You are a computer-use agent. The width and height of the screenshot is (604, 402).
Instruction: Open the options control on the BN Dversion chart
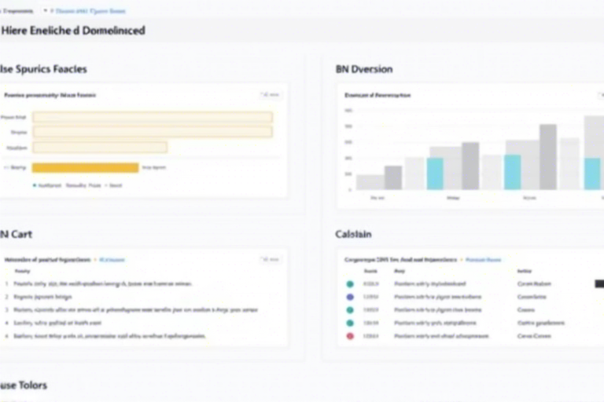pos(598,95)
